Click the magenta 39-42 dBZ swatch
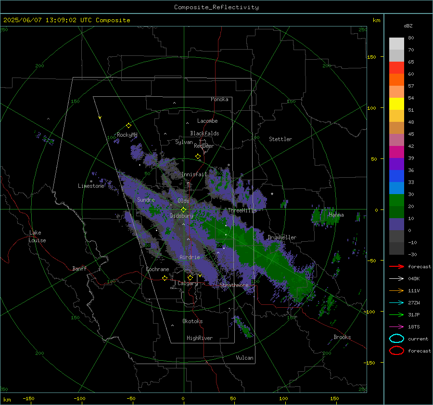433x405 pixels. tap(396, 152)
